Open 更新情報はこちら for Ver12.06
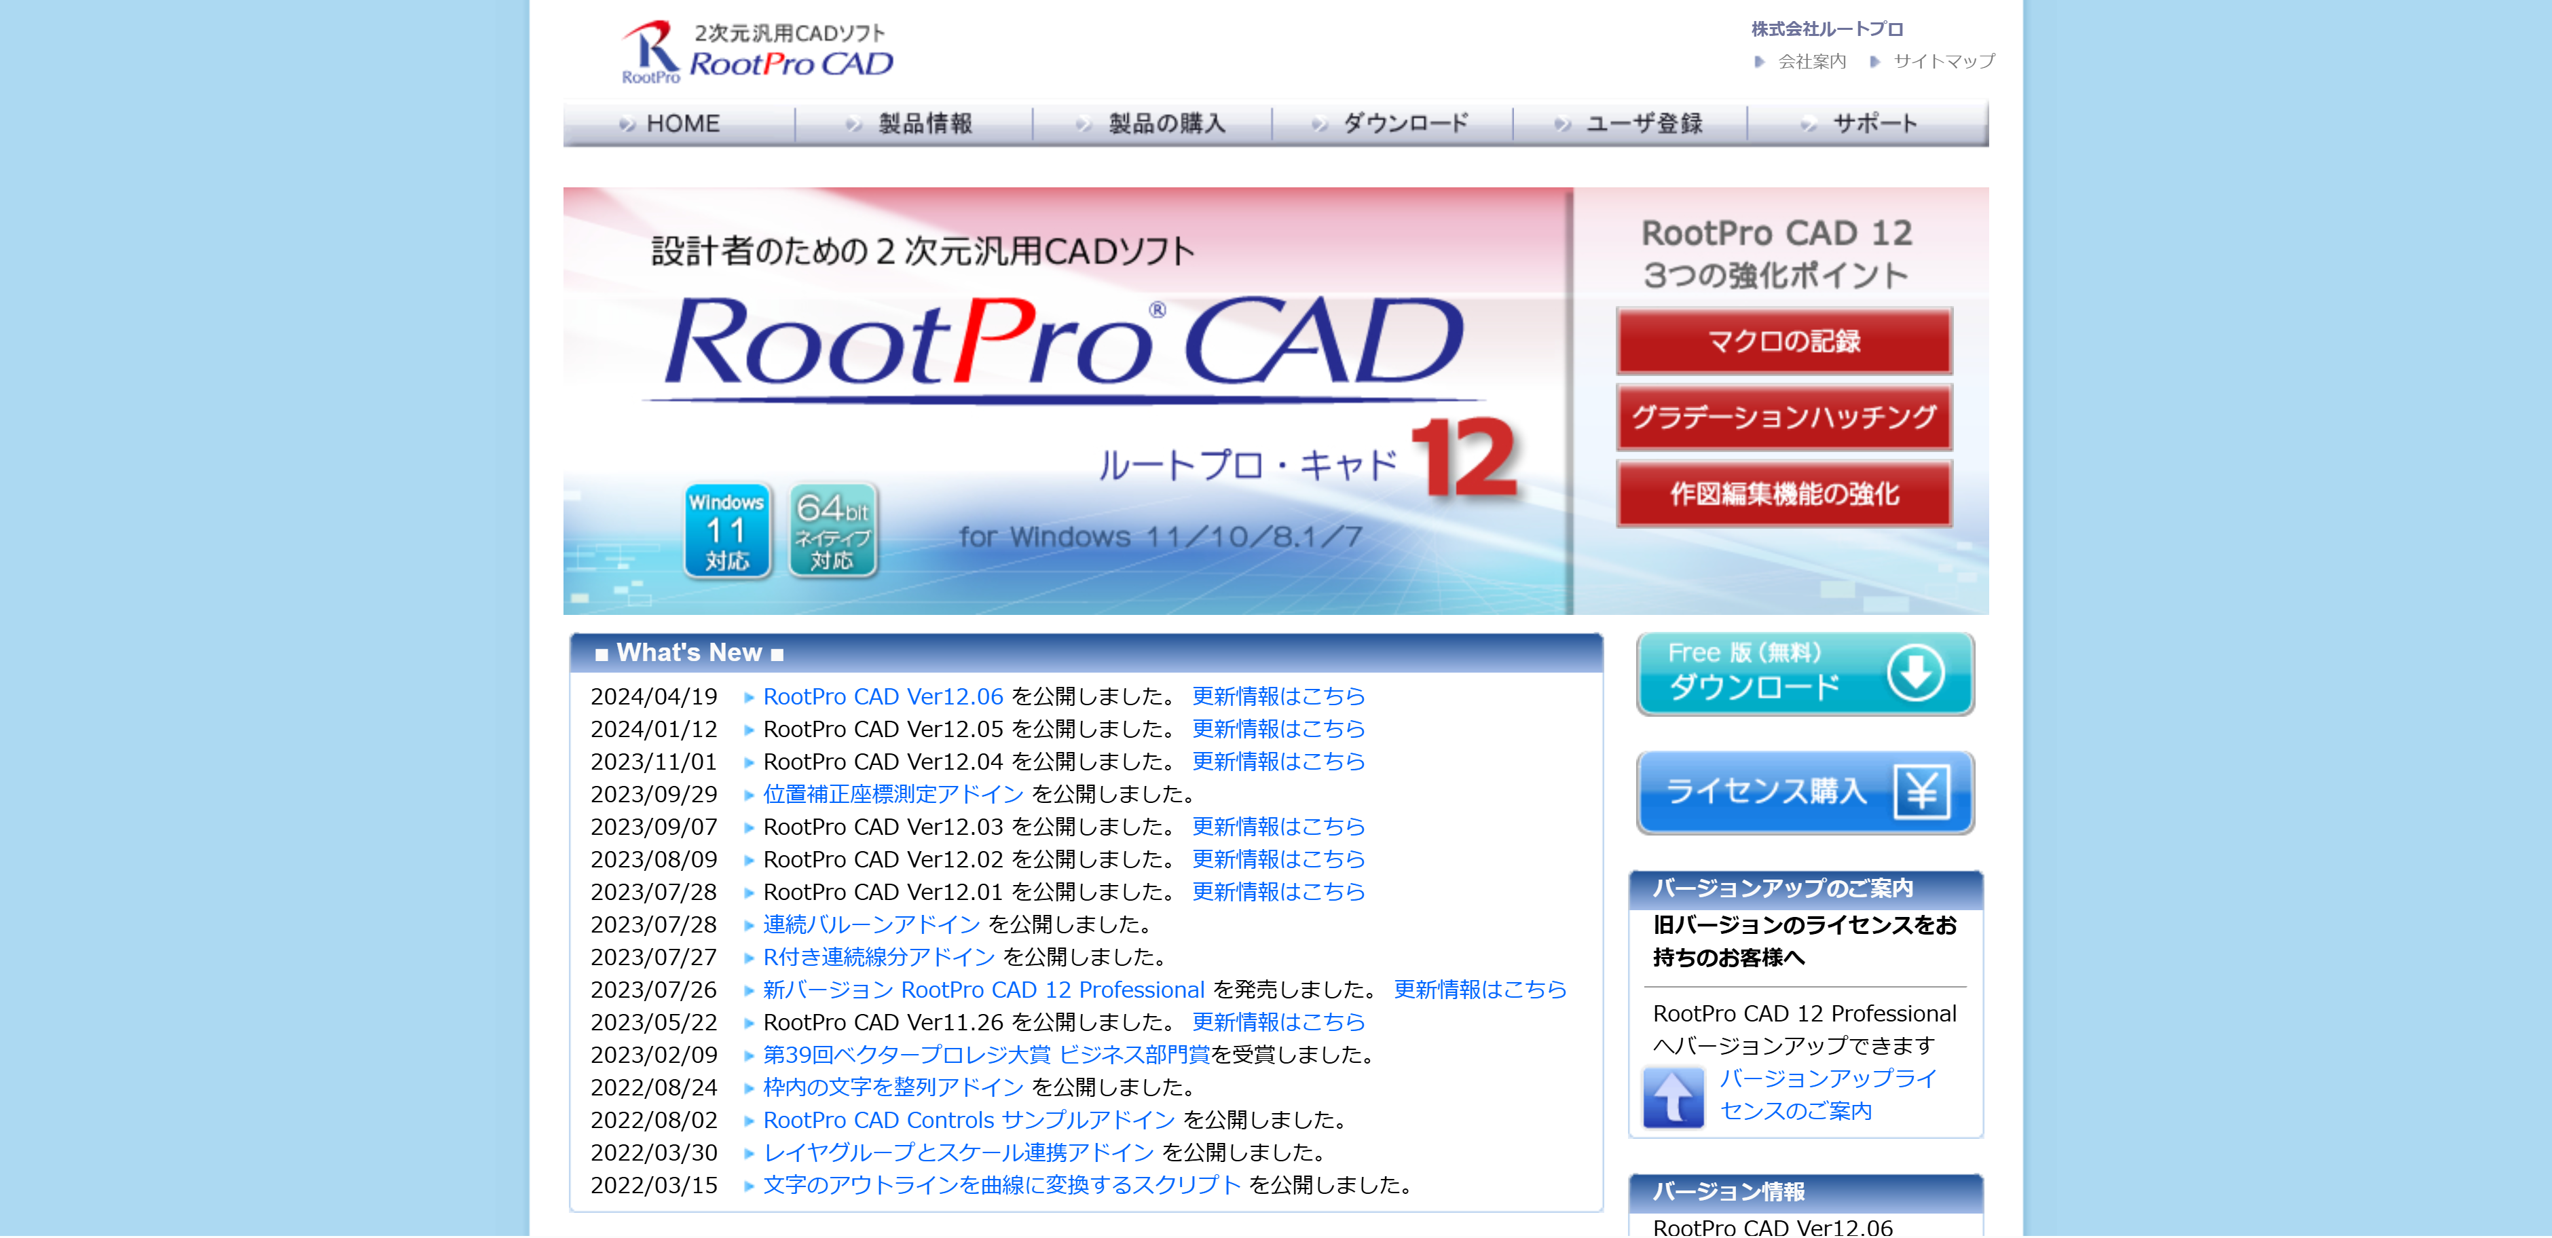 [x=1278, y=697]
